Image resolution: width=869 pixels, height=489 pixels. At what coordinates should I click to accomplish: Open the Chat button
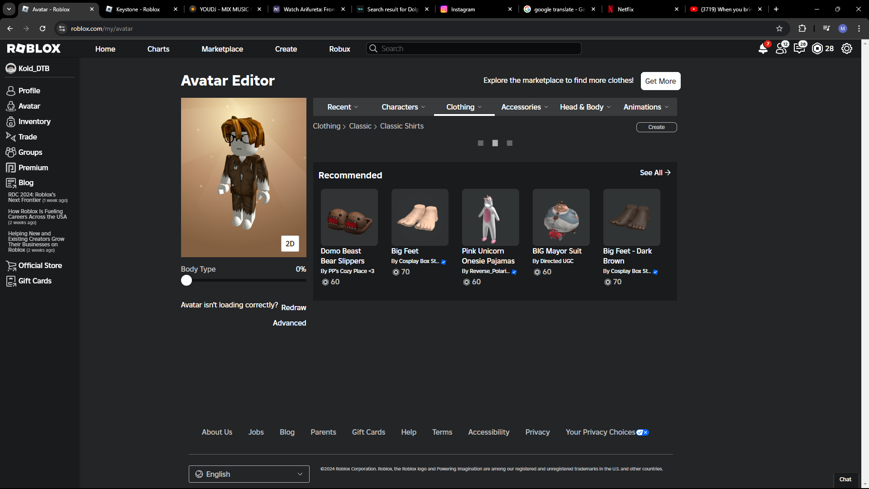pos(845,479)
